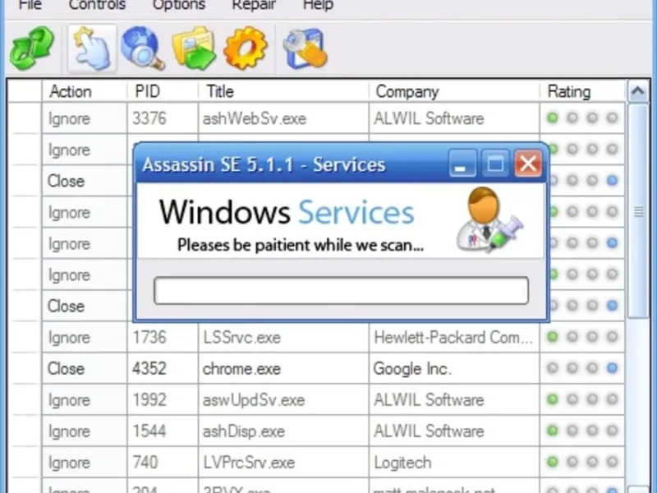This screenshot has width=657, height=493.
Task: Click the green rating dot for LVPrcSrv.exe
Action: 553,462
